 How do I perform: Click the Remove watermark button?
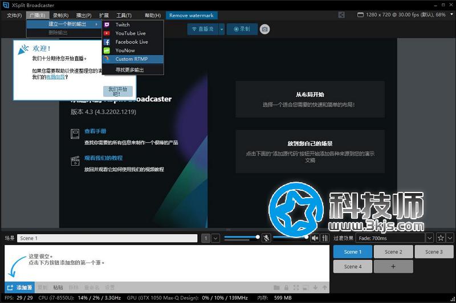click(192, 15)
